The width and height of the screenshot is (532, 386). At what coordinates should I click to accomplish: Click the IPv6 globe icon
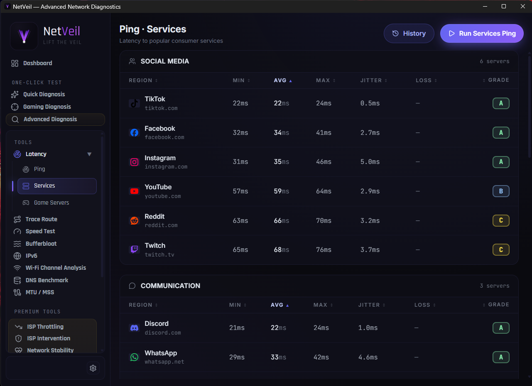[x=17, y=256]
